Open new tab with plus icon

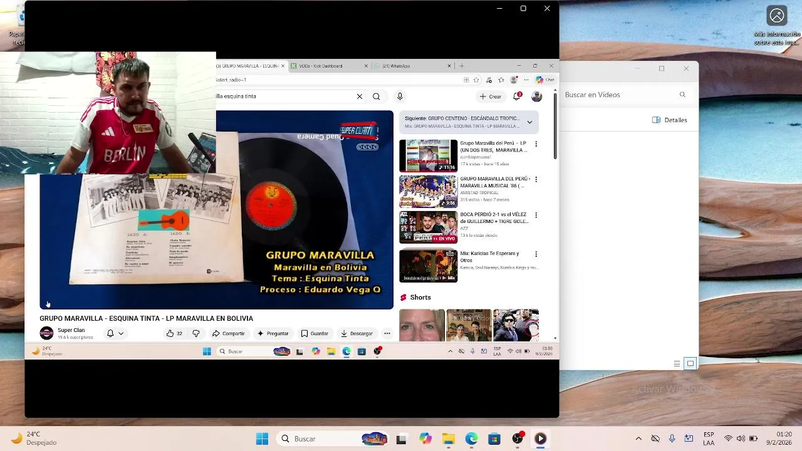pos(462,66)
